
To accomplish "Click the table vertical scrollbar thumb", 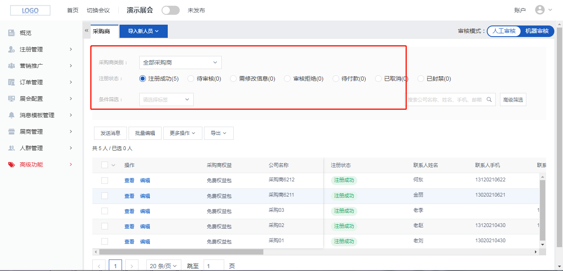I will pyautogui.click(x=542, y=210).
